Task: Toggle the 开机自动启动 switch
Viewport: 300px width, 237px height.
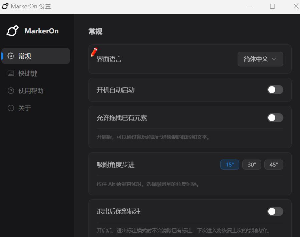Action: point(275,89)
